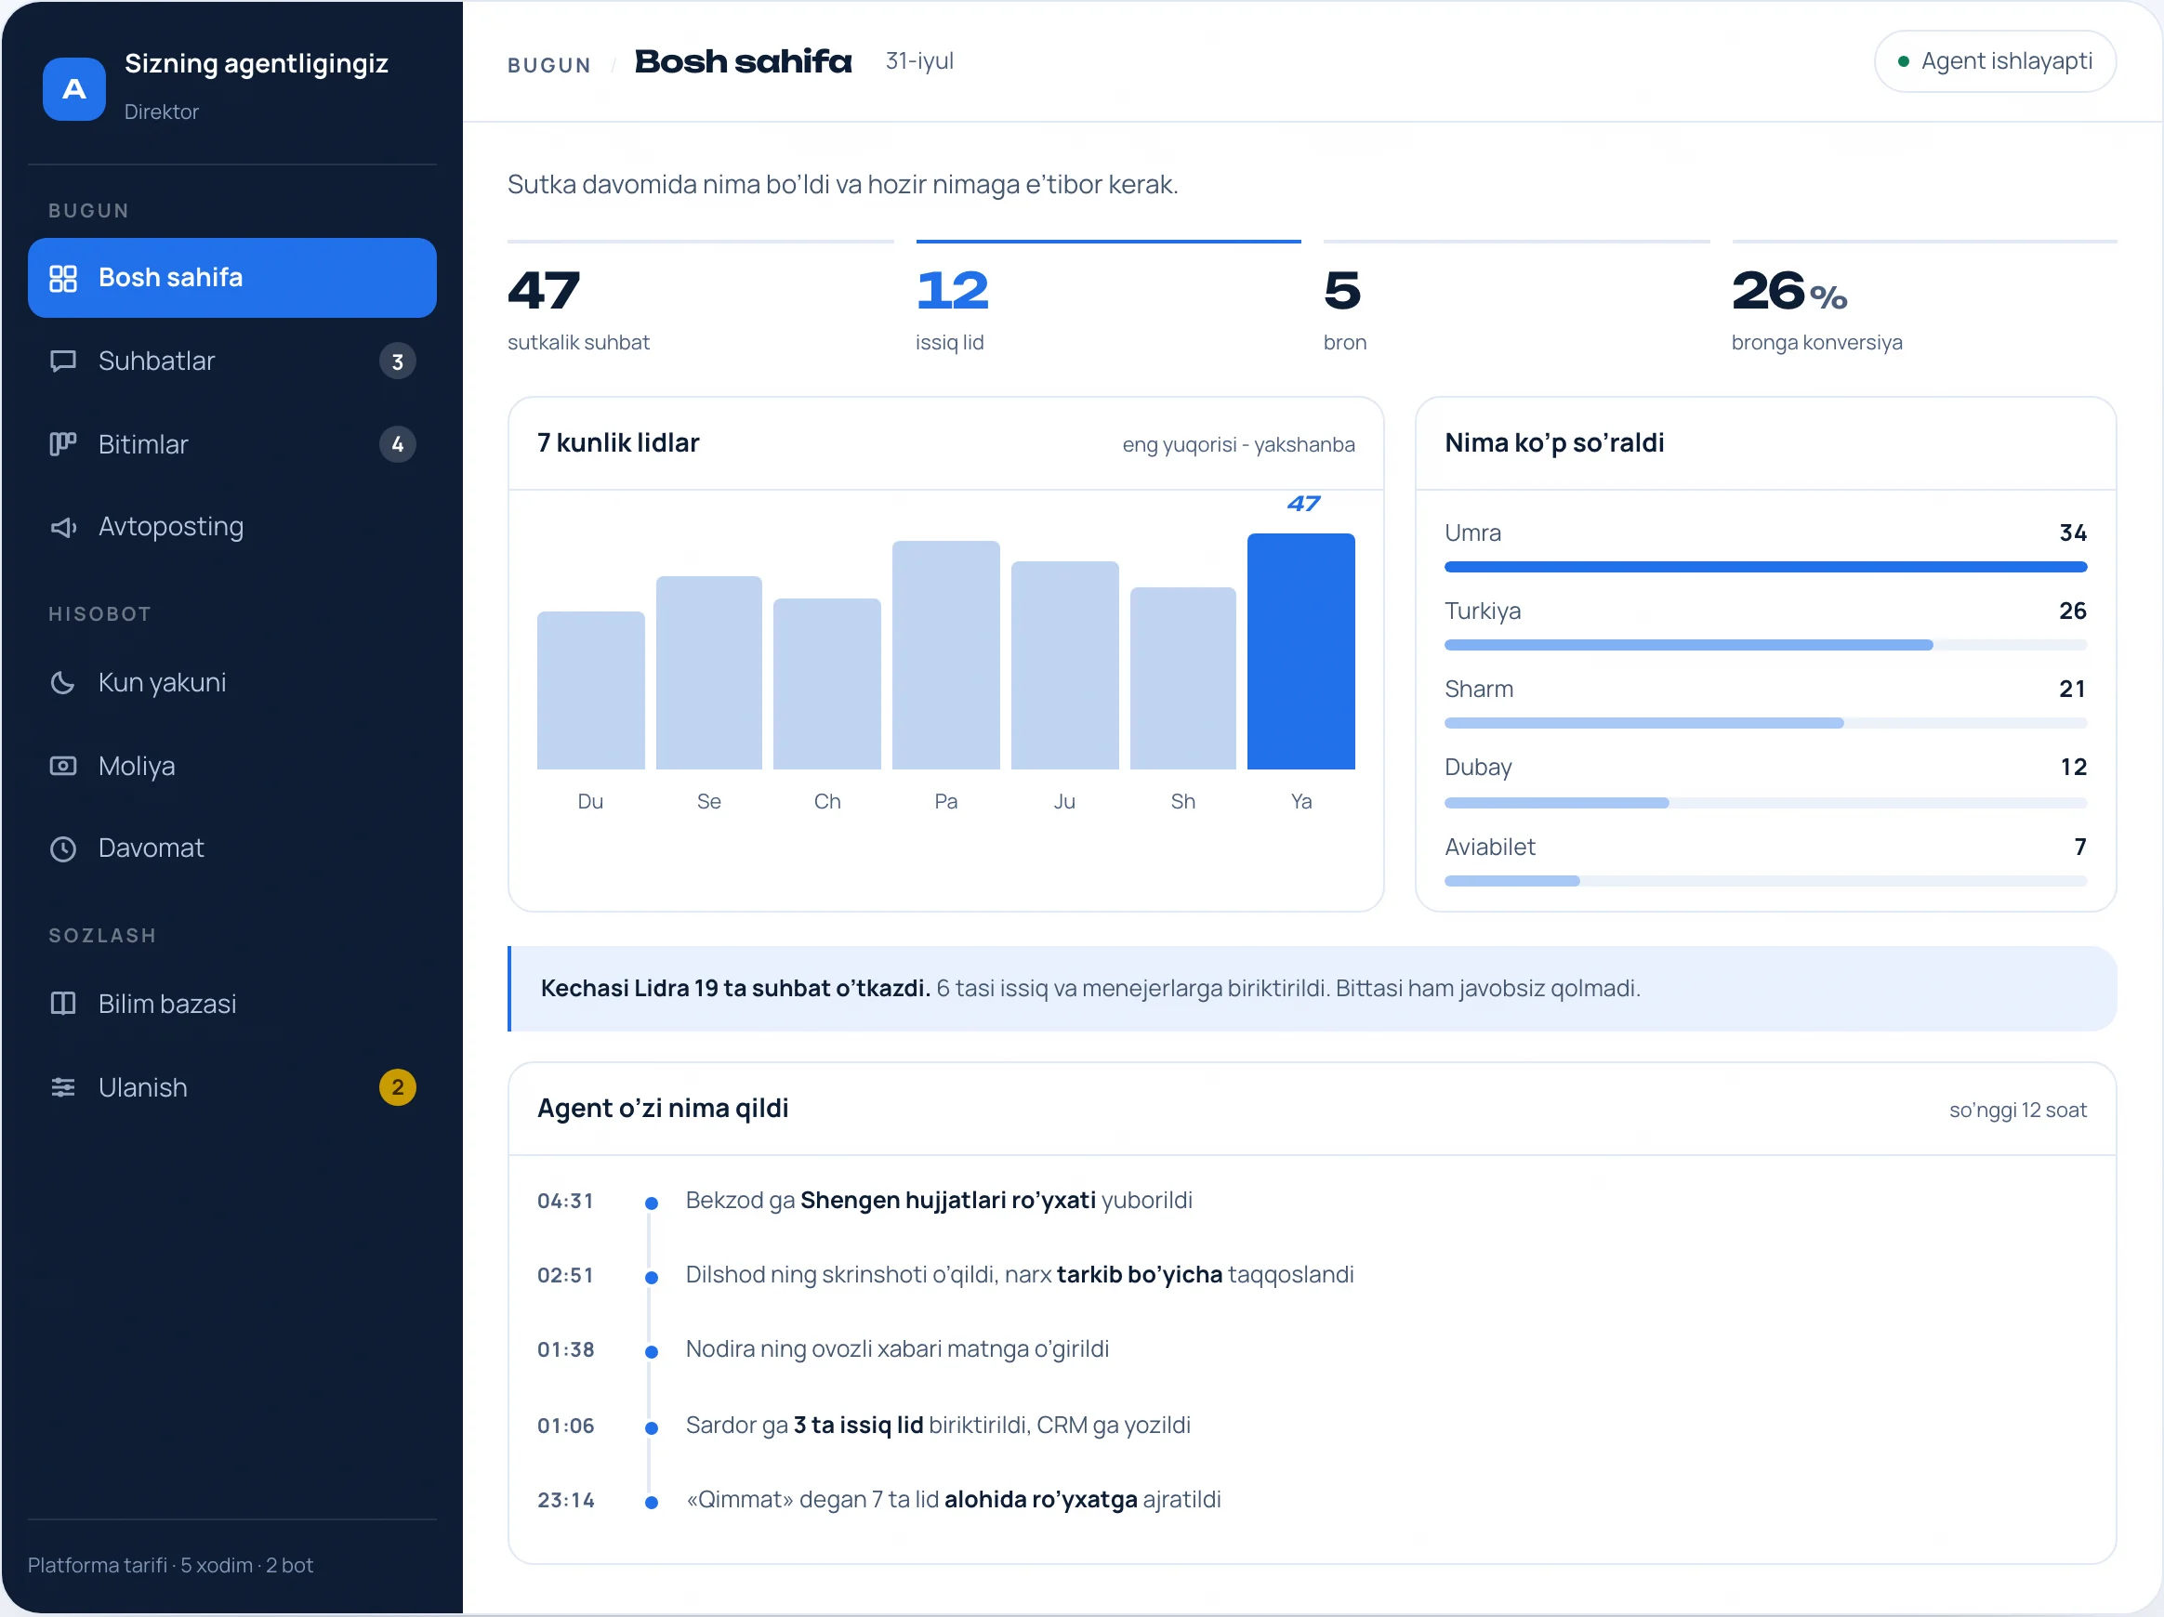The image size is (2164, 1617).
Task: Open the Ulanish settings page
Action: click(x=231, y=1088)
